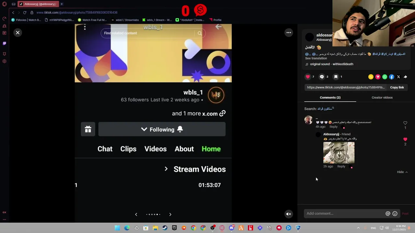Open the sidebar settings gear icon
This screenshot has width=415, height=233.
[x=4, y=61]
